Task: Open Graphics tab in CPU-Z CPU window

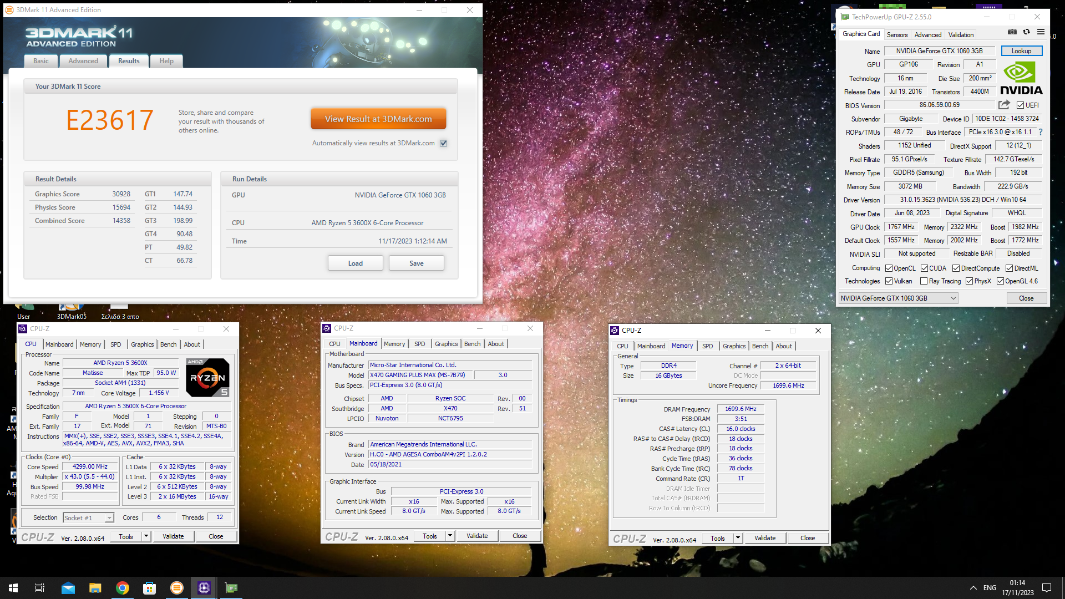Action: pos(143,344)
